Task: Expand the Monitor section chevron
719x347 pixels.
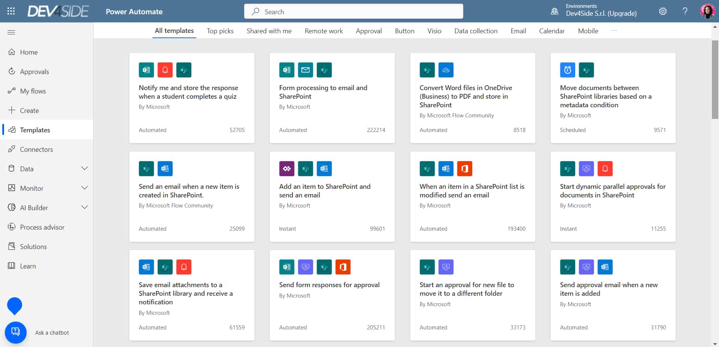Action: click(85, 188)
